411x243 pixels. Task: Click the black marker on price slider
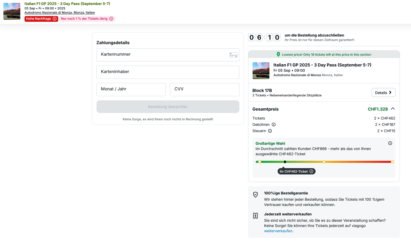click(285, 162)
